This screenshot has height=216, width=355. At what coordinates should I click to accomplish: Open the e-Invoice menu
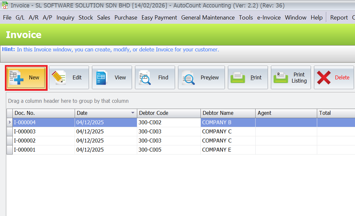point(269,18)
